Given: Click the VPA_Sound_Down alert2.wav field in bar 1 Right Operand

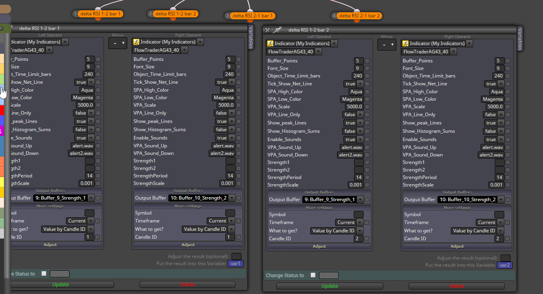Looking at the screenshot, I should click(222, 153).
